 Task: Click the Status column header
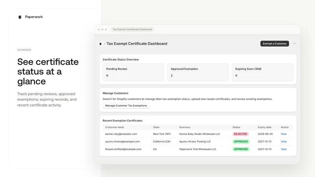click(236, 127)
